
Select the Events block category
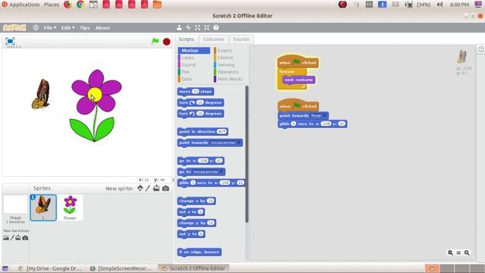pyautogui.click(x=225, y=51)
